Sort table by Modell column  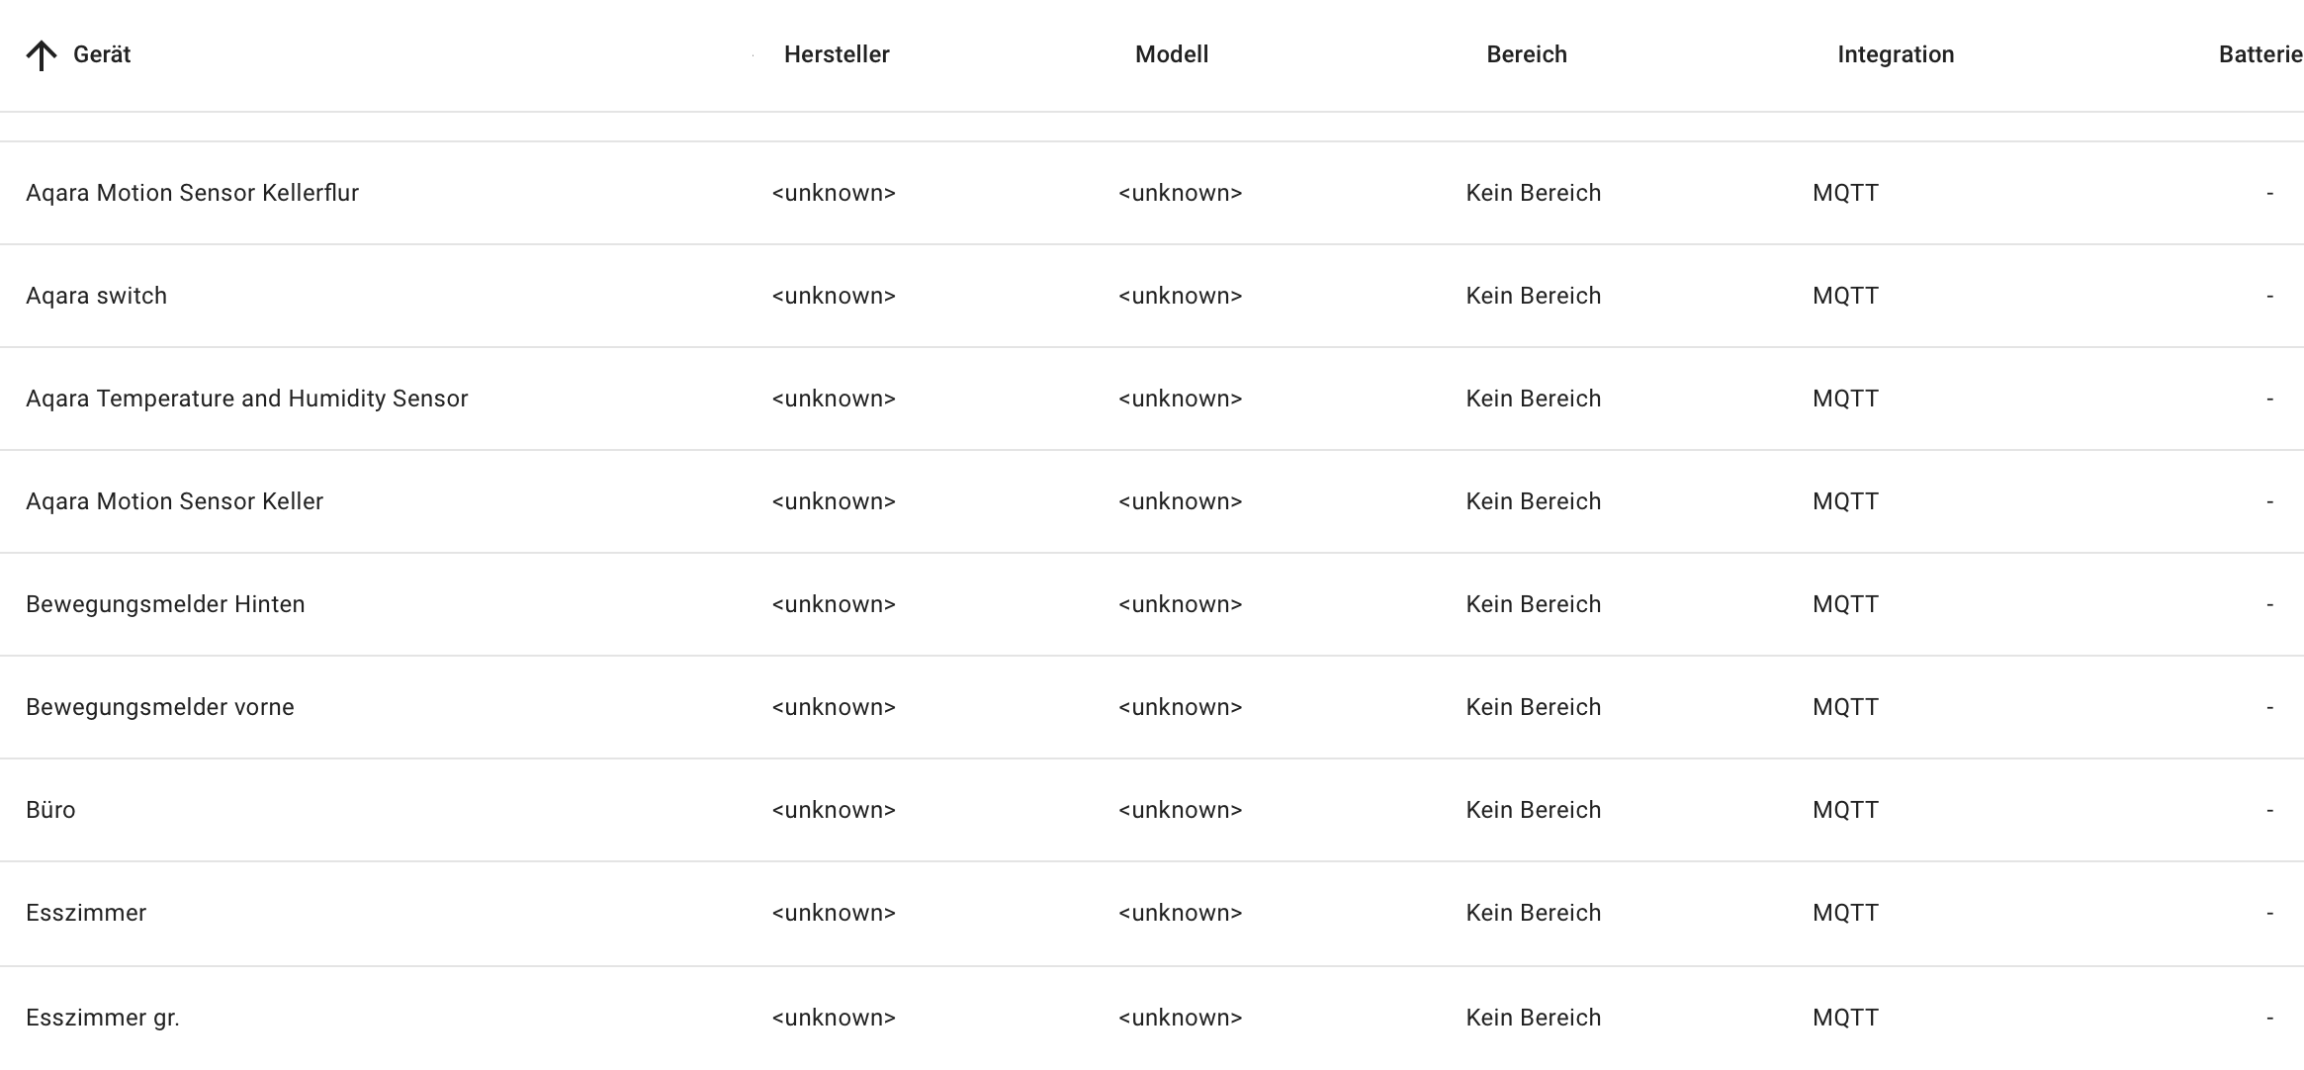point(1172,54)
